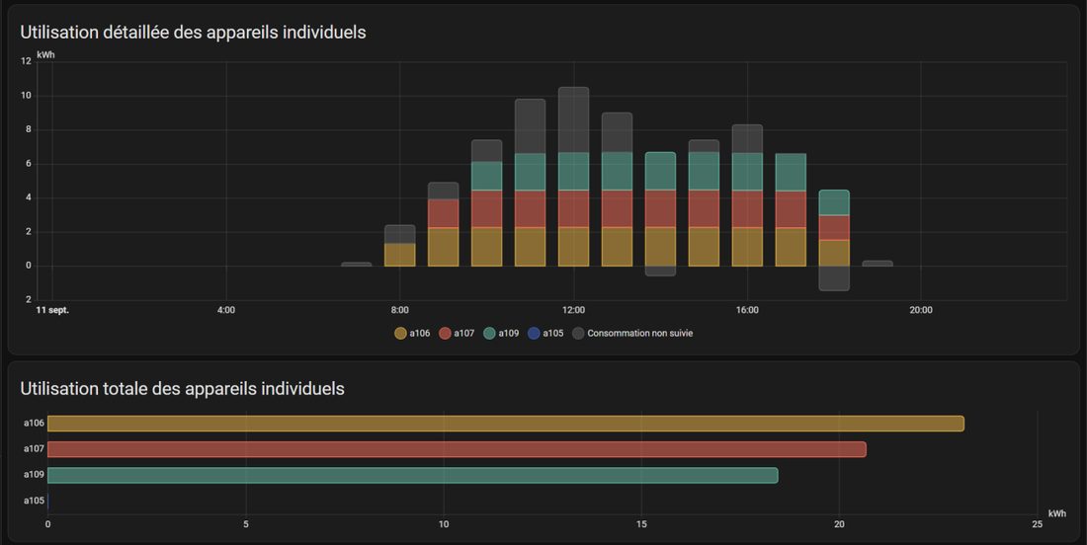Image resolution: width=1087 pixels, height=545 pixels.
Task: Click the '4:00' time axis label
Action: pos(226,310)
